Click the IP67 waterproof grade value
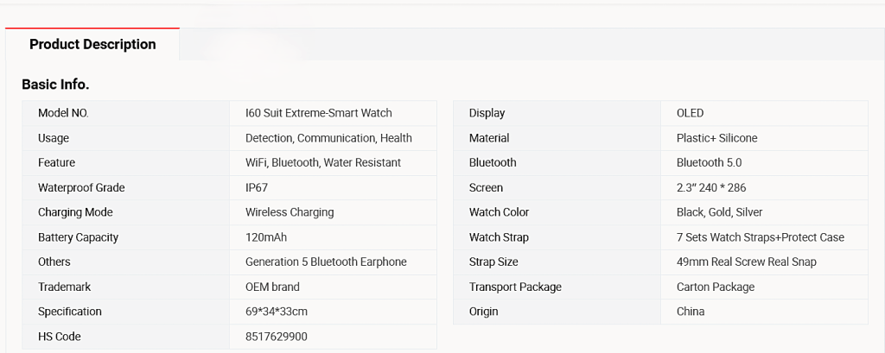 coord(257,187)
